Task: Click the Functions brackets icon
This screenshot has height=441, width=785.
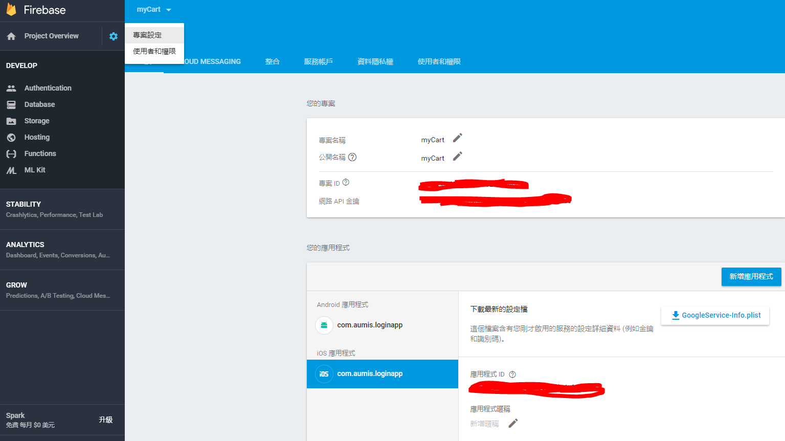Action: (x=11, y=154)
